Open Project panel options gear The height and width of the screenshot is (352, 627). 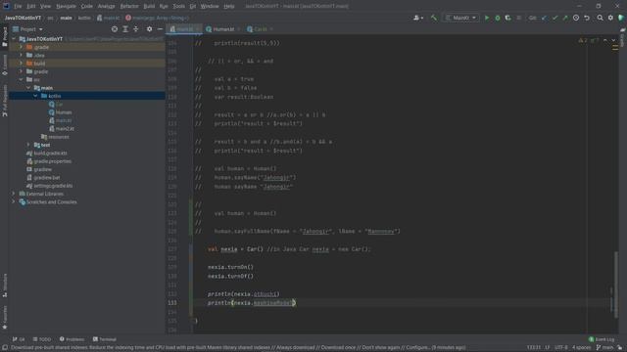point(149,29)
